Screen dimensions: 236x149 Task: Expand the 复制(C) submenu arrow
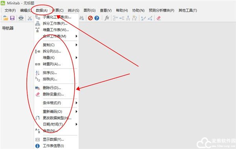tap(76, 45)
